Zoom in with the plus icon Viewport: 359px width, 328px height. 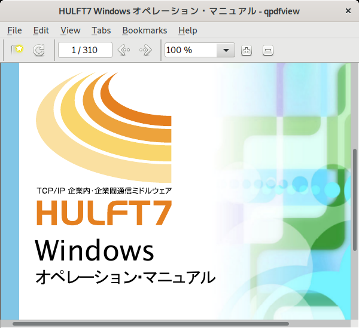click(x=247, y=50)
